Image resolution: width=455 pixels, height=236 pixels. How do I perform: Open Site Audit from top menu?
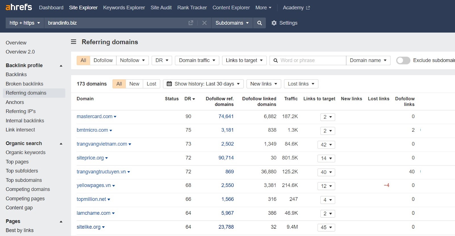coord(161,8)
